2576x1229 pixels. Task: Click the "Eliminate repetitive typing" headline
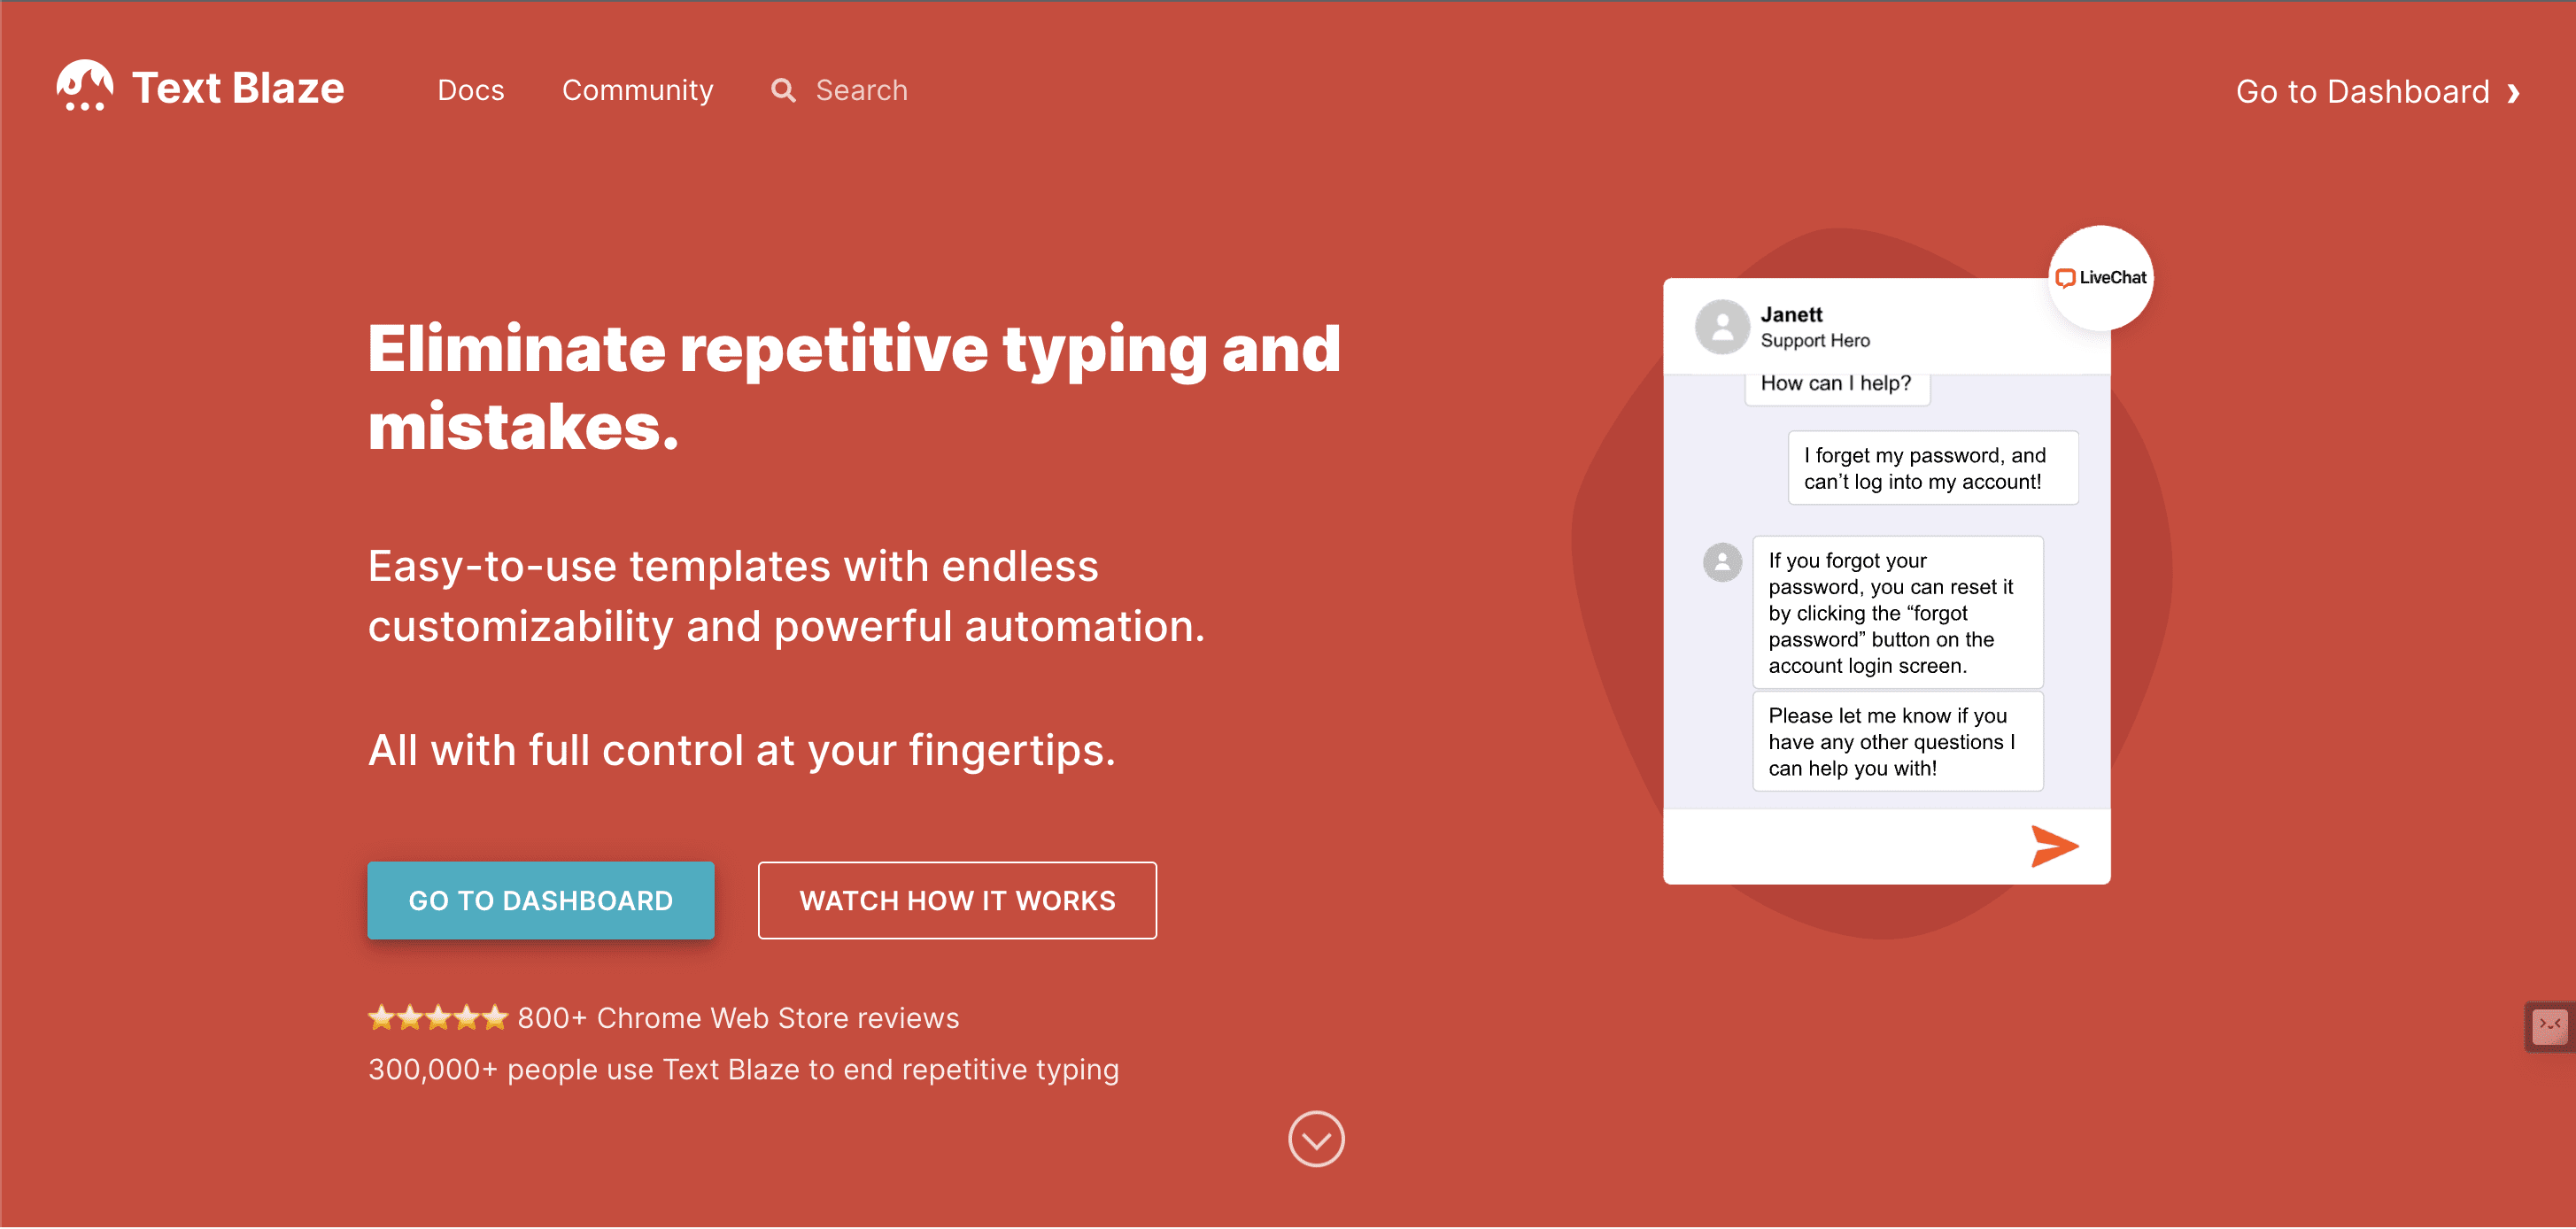[x=854, y=387]
